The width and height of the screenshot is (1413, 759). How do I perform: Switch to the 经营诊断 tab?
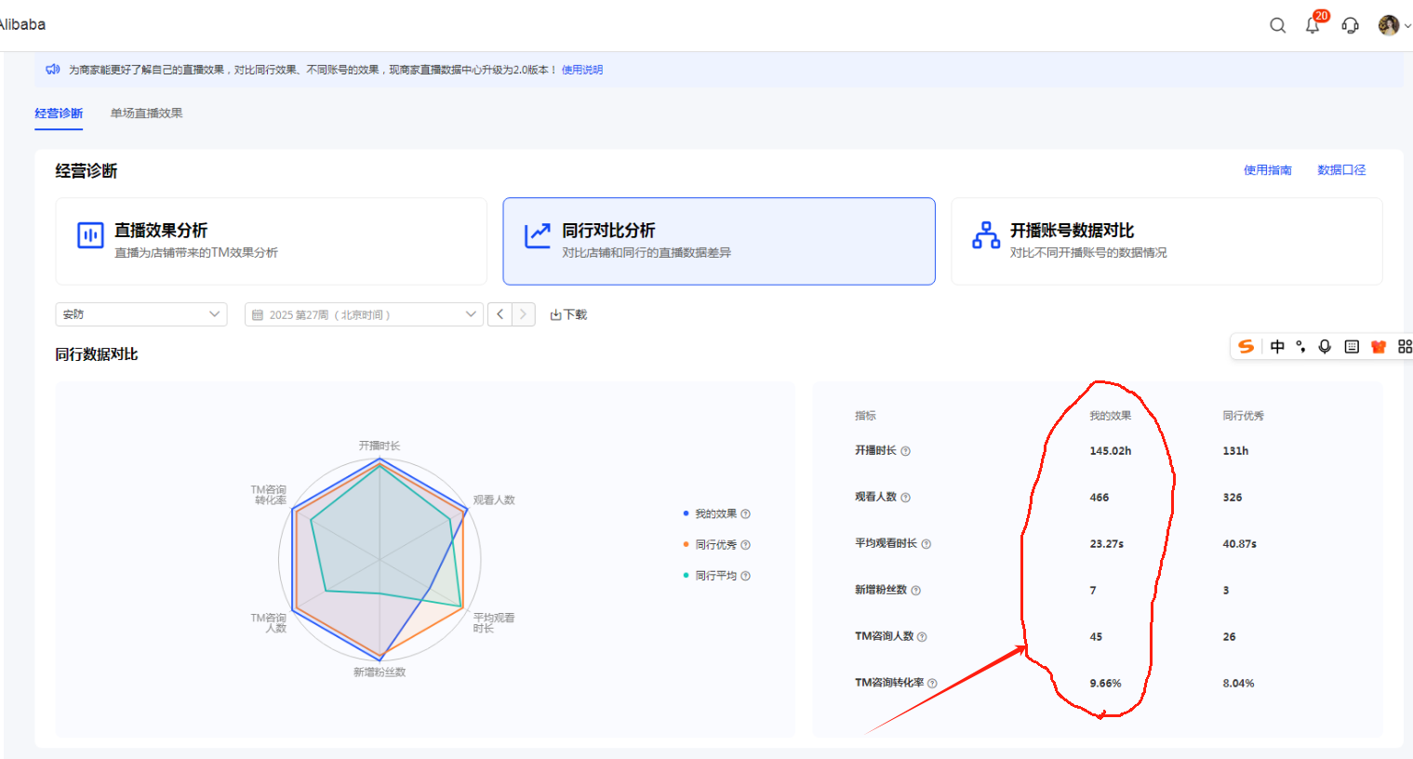[59, 113]
